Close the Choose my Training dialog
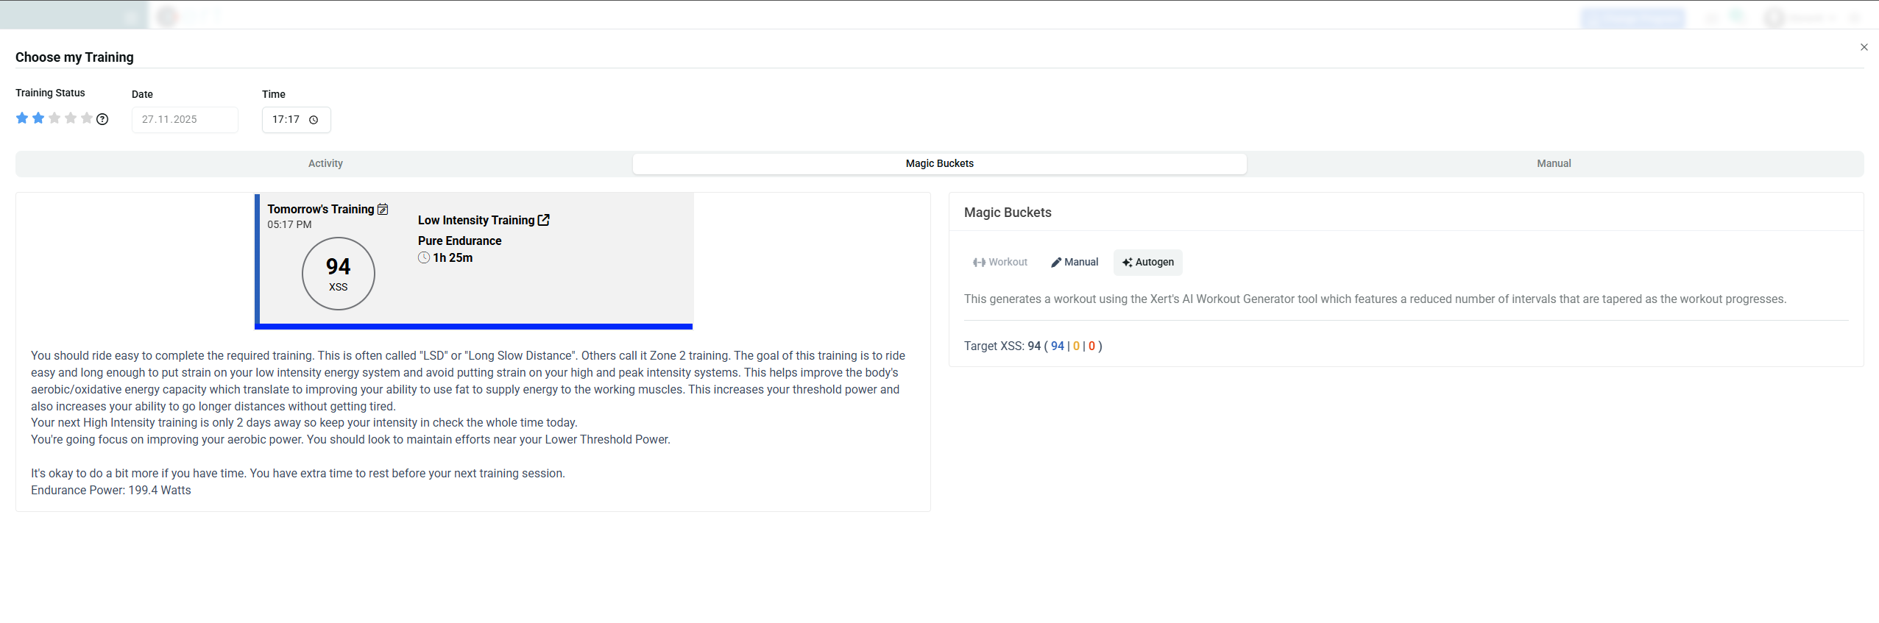1879x623 pixels. (x=1864, y=47)
